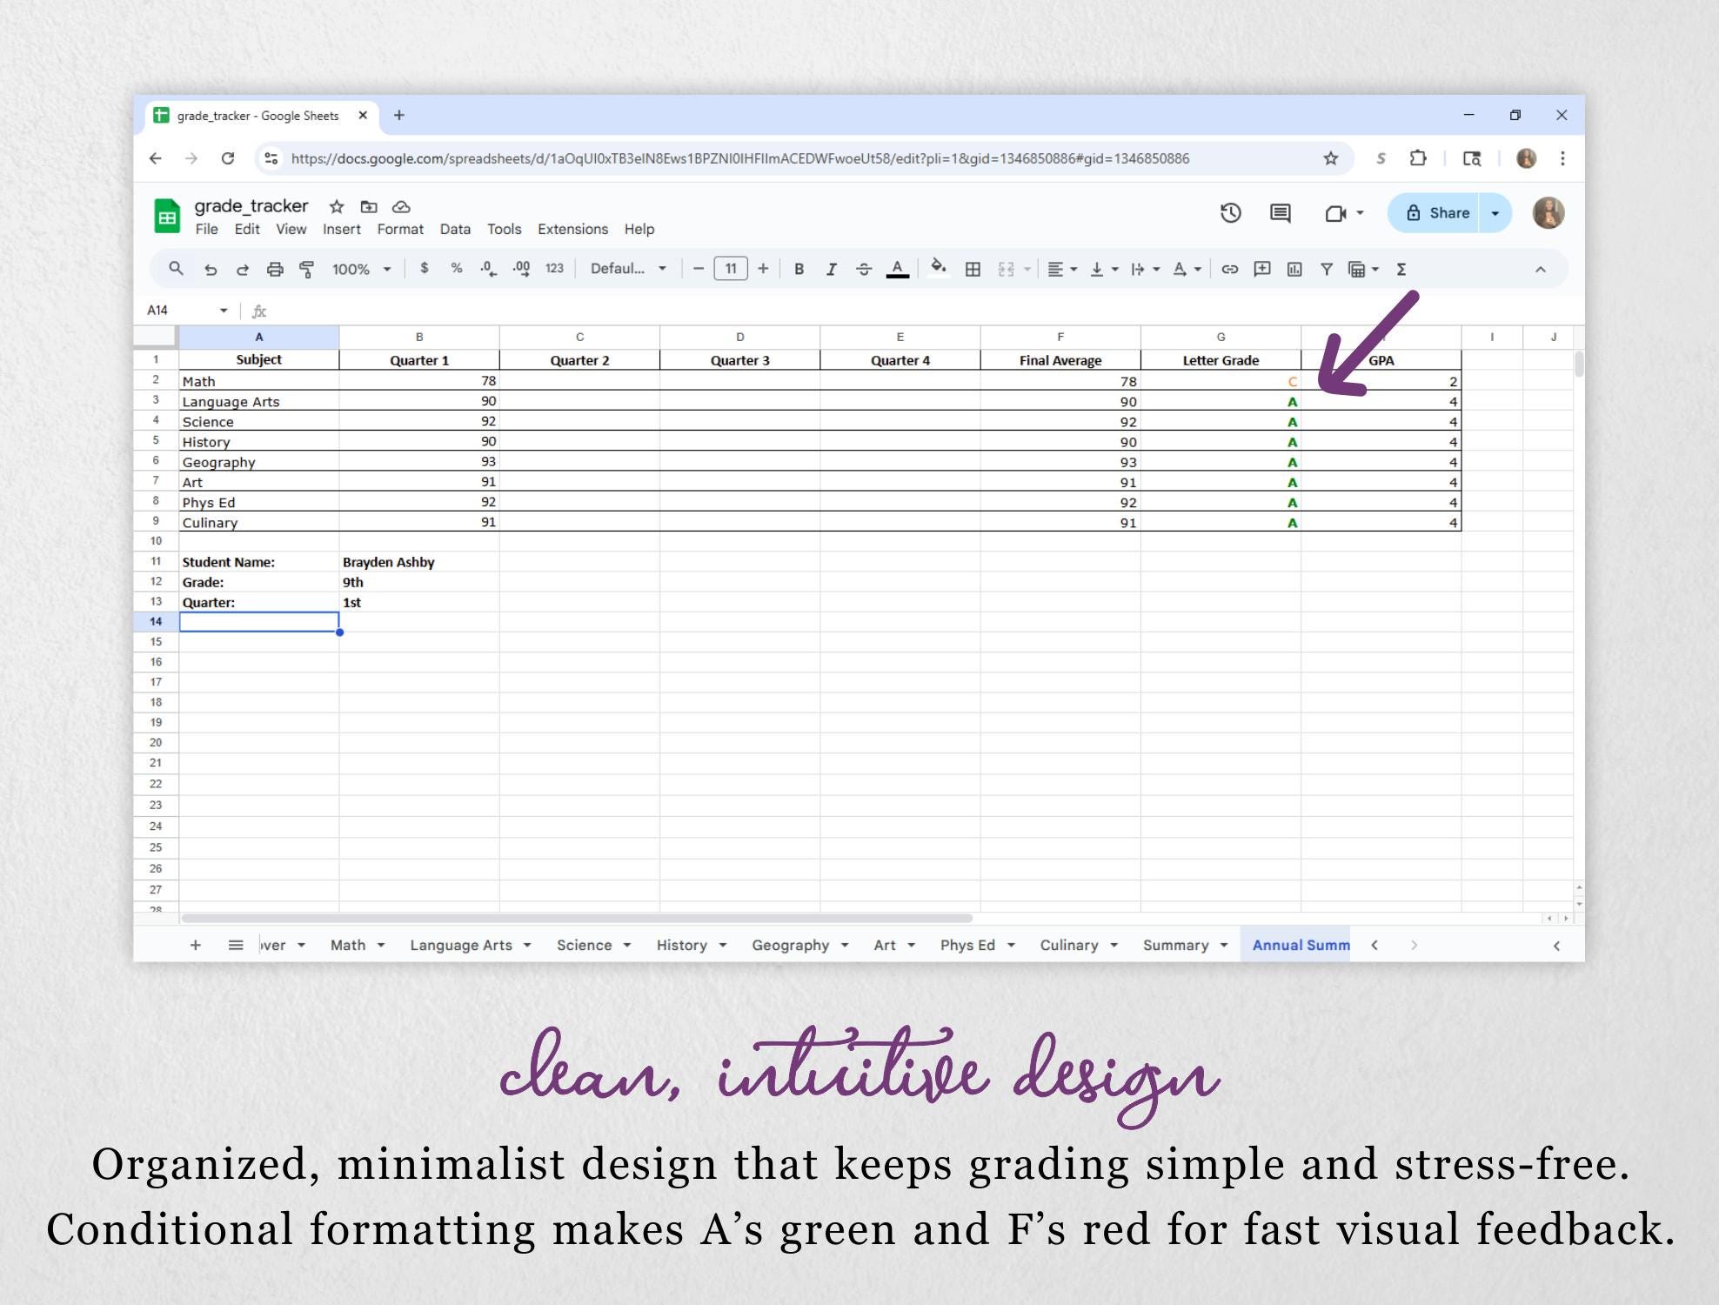Undo the last action
The image size is (1719, 1305).
point(211,270)
